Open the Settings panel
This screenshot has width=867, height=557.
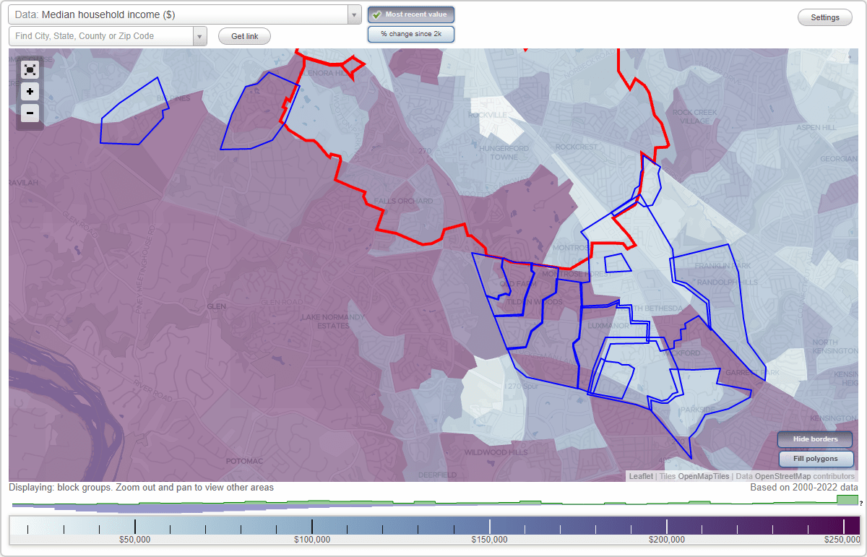pos(824,17)
